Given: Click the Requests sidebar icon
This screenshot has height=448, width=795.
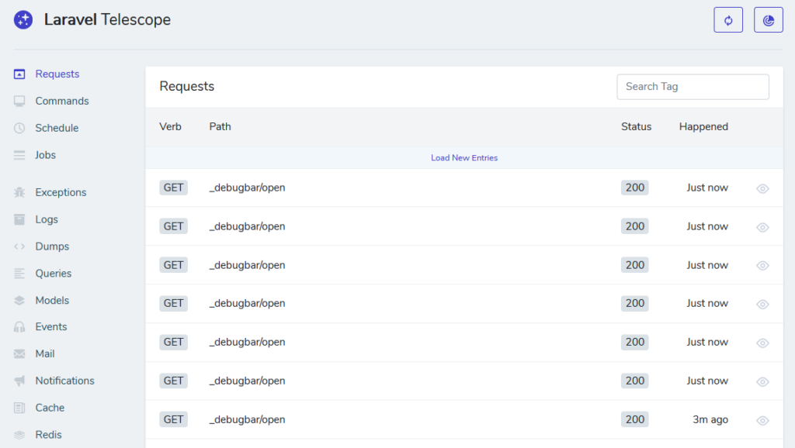Looking at the screenshot, I should [x=19, y=74].
